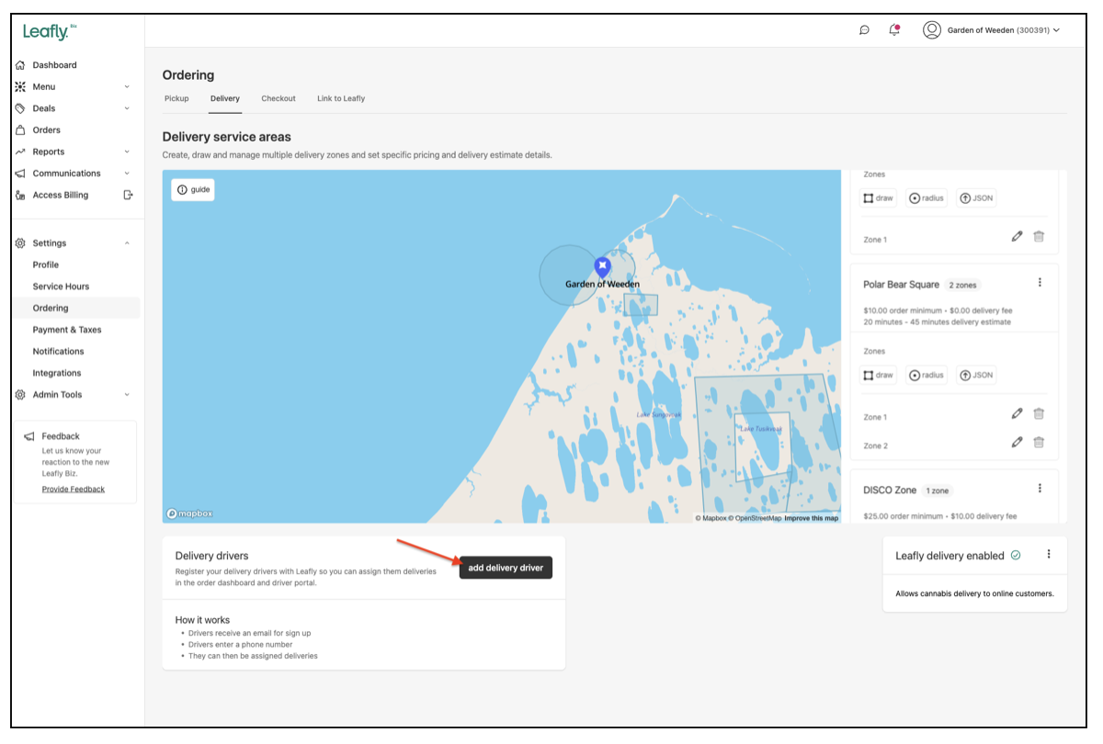This screenshot has width=1103, height=744.
Task: Expand the Menu sidebar section
Action: coord(127,86)
